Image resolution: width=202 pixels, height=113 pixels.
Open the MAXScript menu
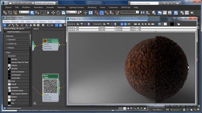tap(126, 7)
